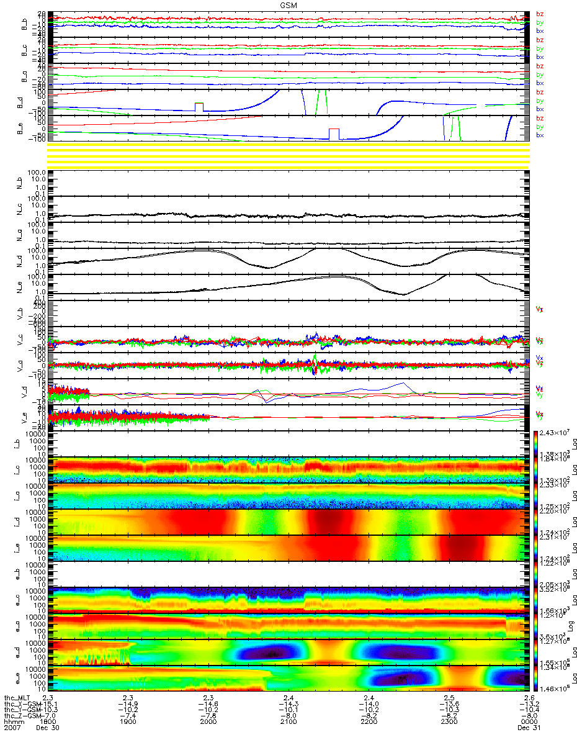Viewport: 577px width, 745px height.
Task: Click the i_d axis label
Action: click(17, 521)
